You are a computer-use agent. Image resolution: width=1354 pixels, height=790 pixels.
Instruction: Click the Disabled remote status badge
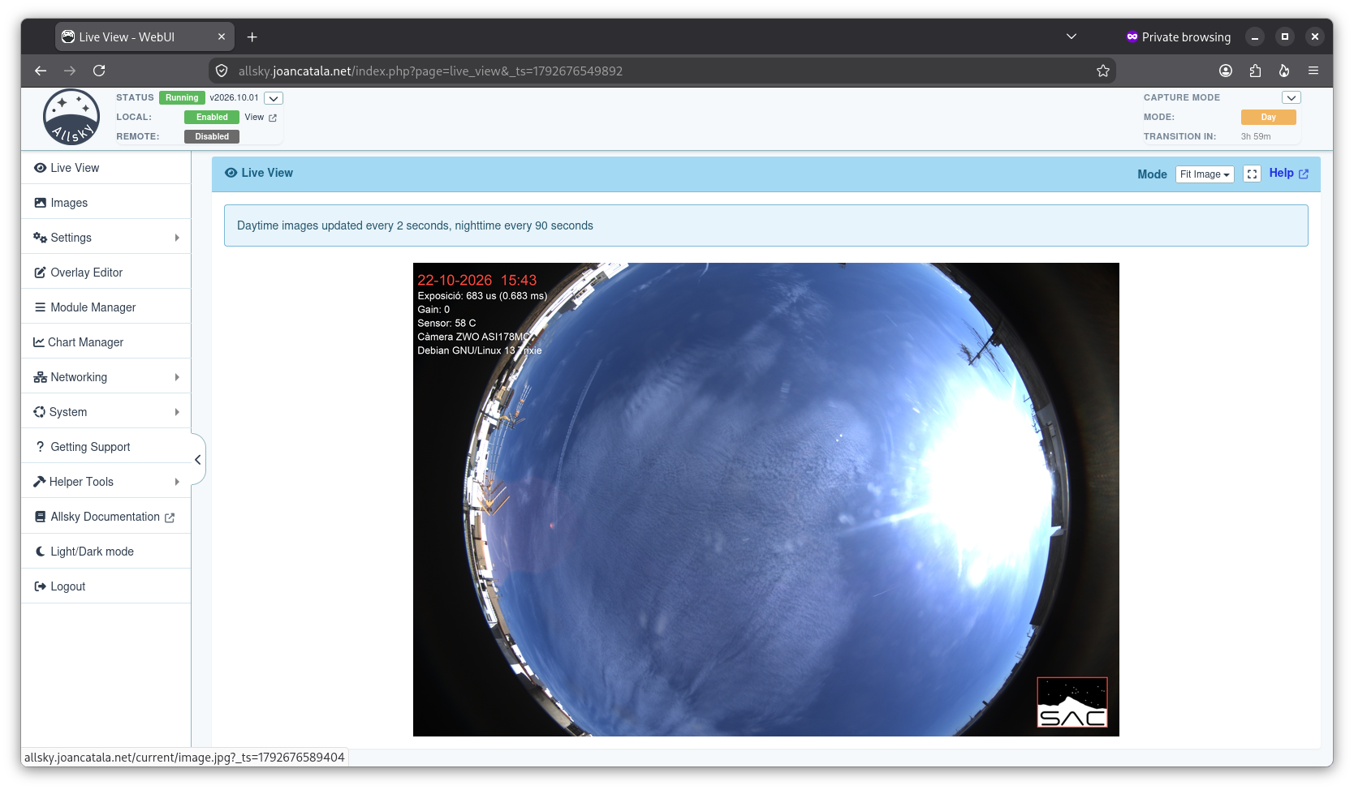point(212,137)
